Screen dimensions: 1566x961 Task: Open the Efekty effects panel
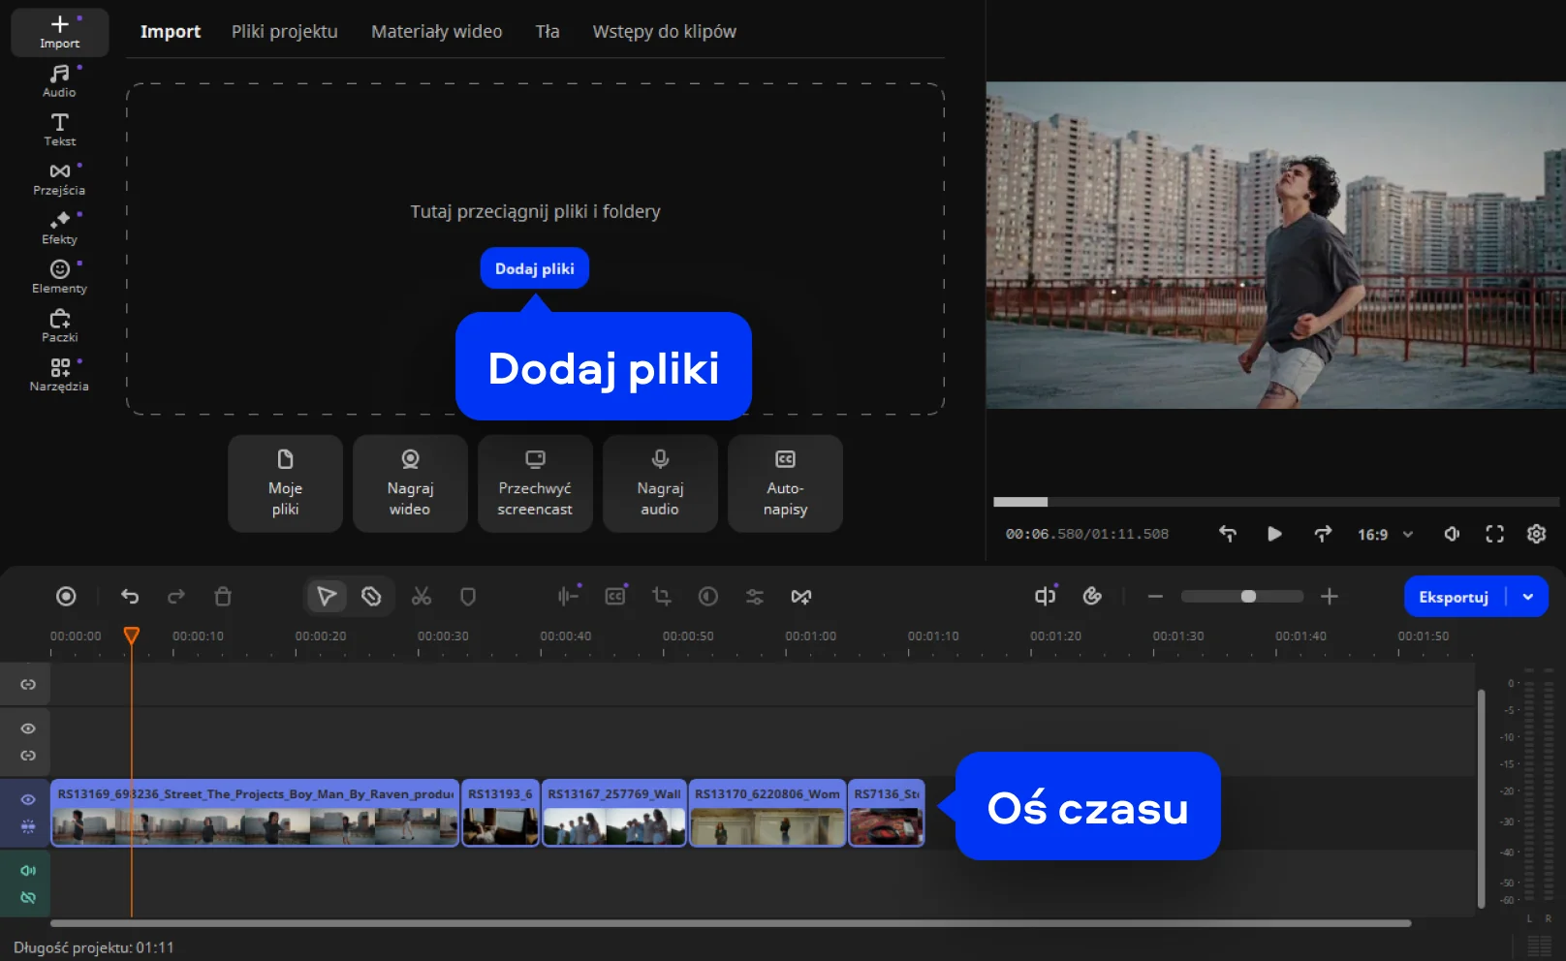tap(59, 228)
